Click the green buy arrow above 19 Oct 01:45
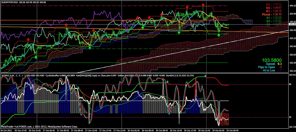The image size is (296, 132). [x=219, y=35]
